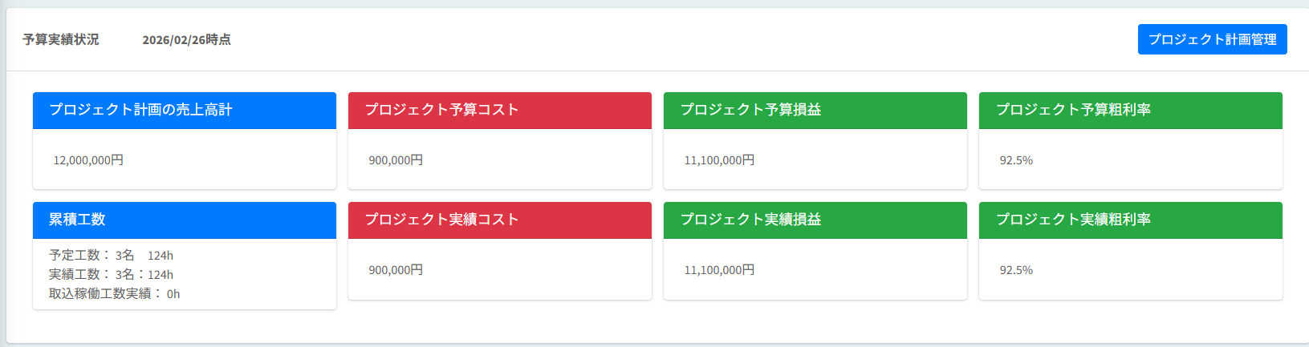Click the 予算実績状況 section title

[61, 39]
